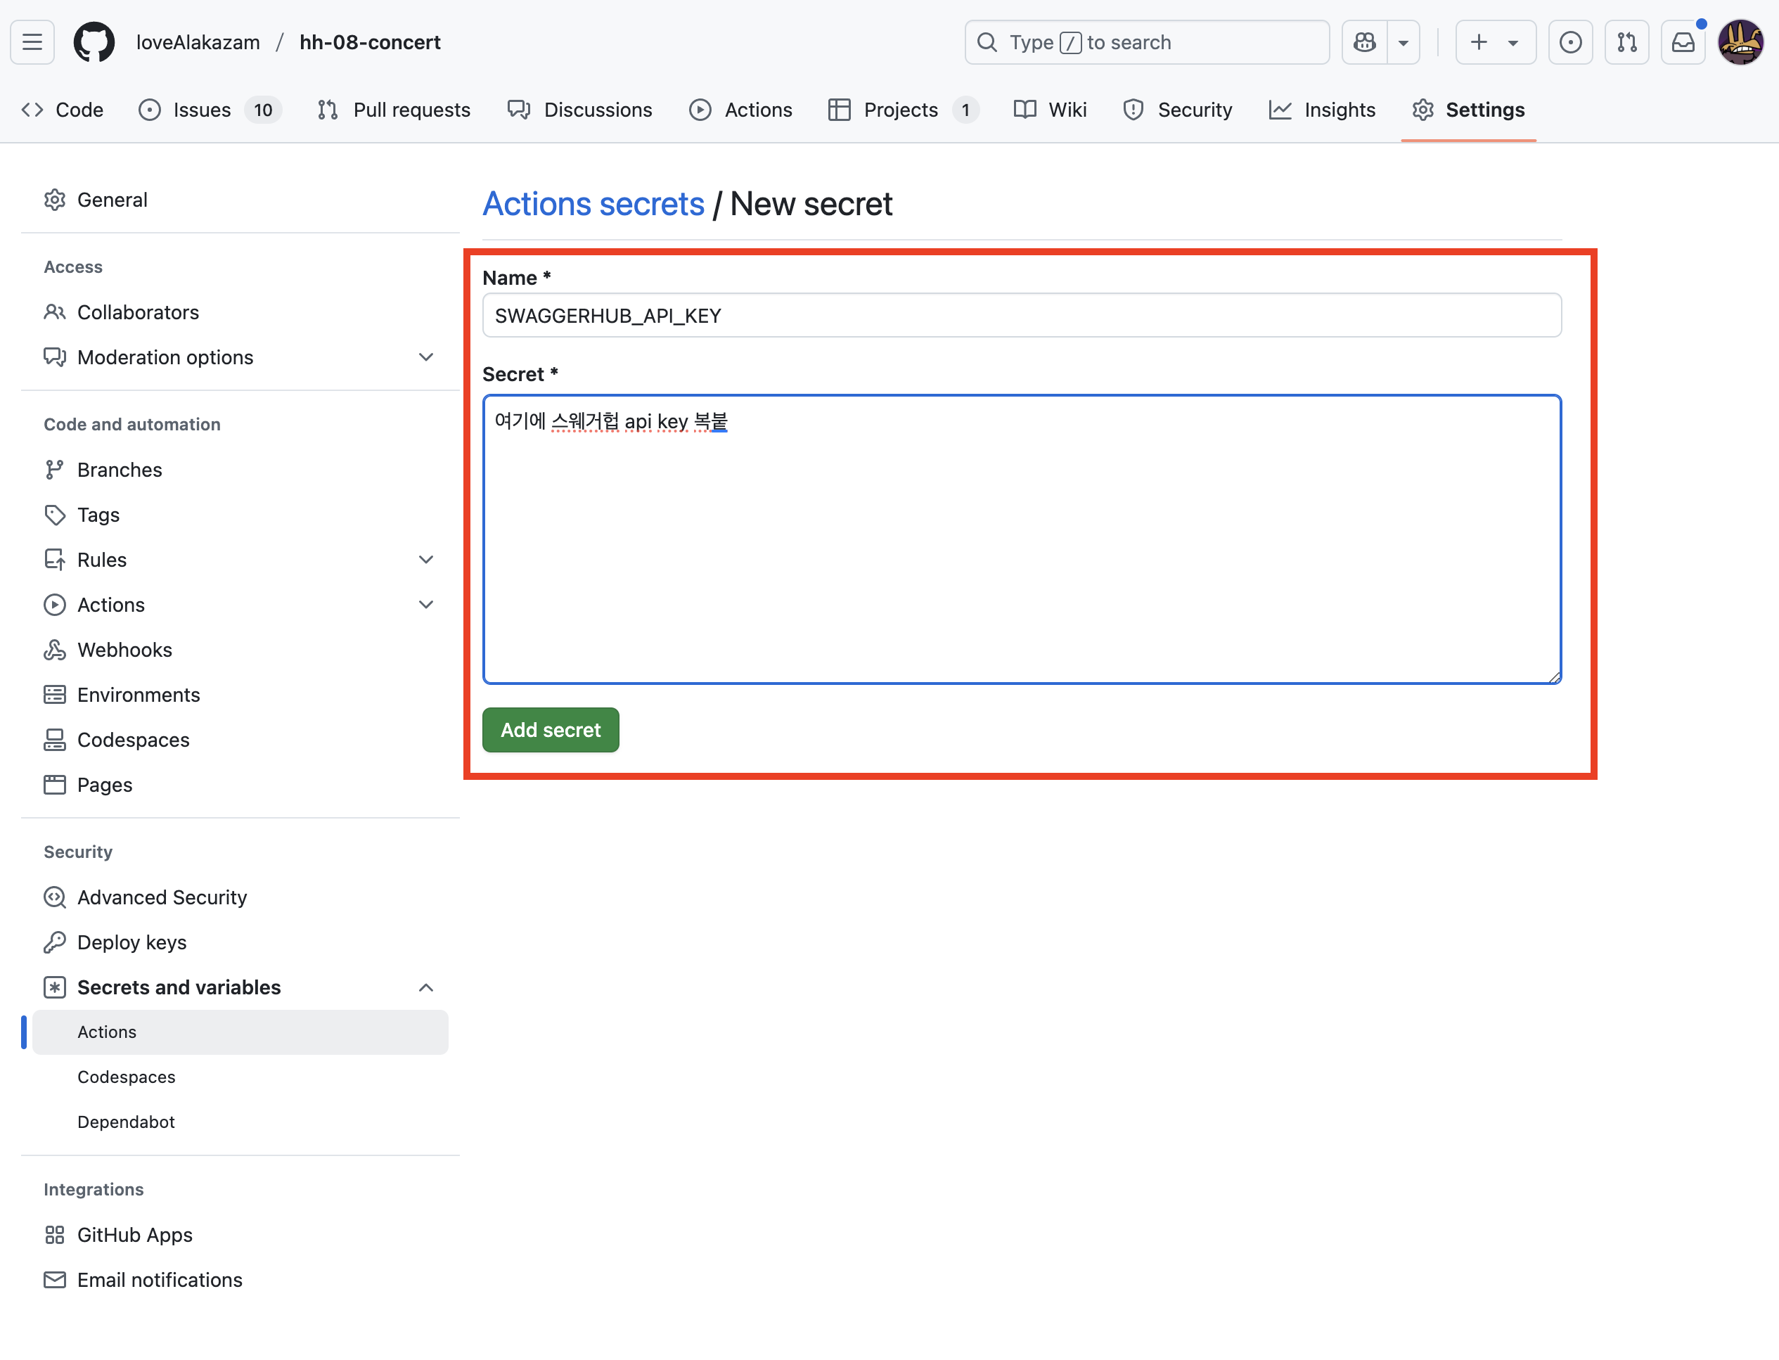This screenshot has width=1779, height=1360.
Task: Click the plus create-new icon
Action: 1479,42
